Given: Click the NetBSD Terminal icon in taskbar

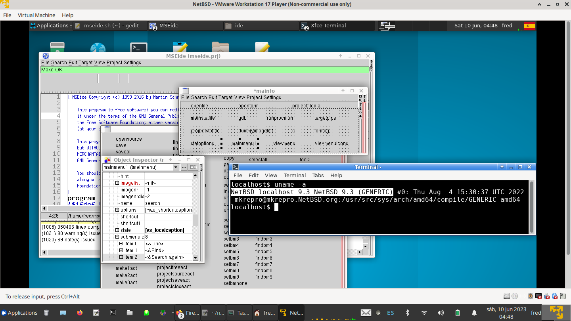Looking at the screenshot, I should pos(291,313).
